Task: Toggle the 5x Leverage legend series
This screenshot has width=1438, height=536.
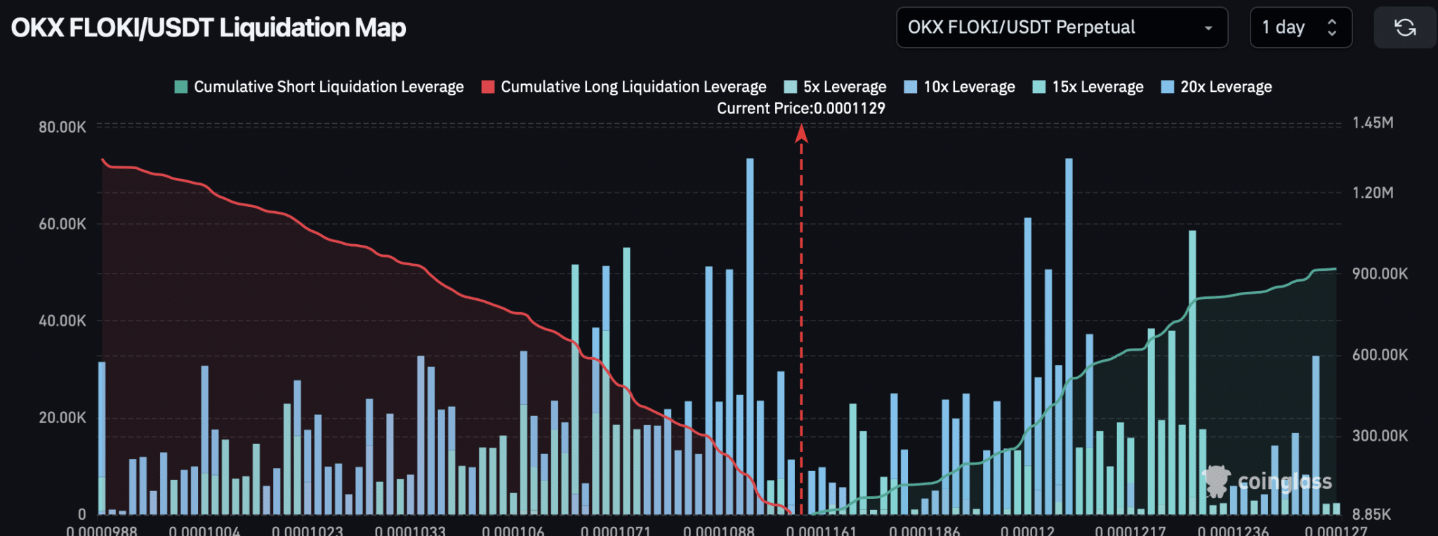Action: 836,87
